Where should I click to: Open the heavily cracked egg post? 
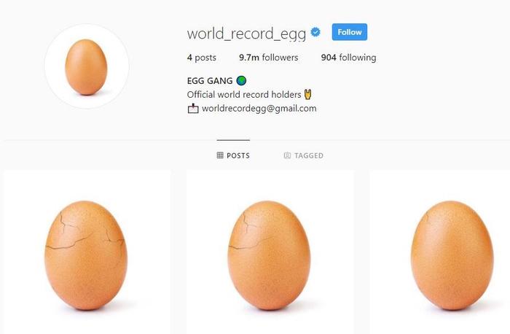87,252
